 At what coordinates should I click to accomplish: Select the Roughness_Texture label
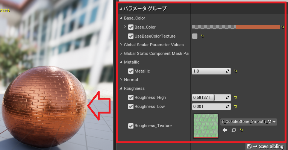[153, 126]
